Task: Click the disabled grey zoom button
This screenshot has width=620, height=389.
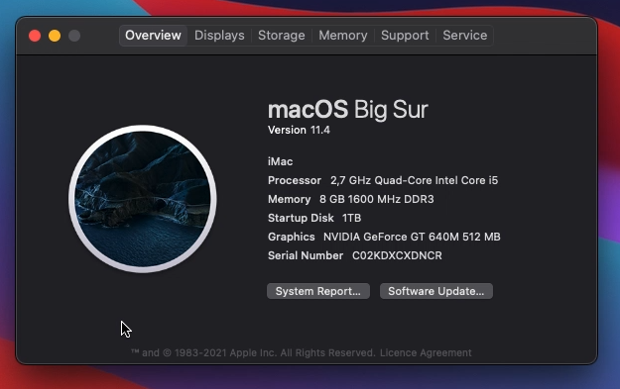Action: tap(74, 36)
